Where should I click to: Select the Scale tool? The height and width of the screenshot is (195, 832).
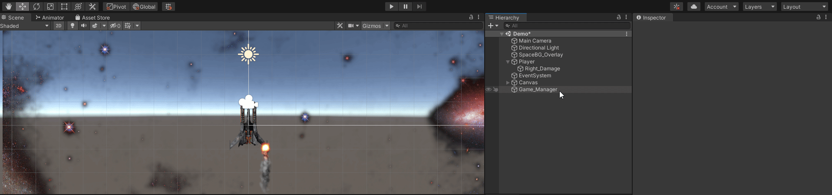pos(50,7)
